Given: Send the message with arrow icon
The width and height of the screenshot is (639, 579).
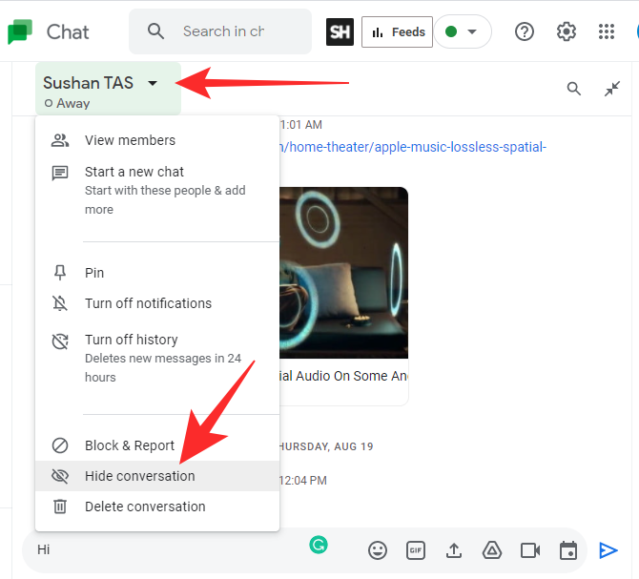Looking at the screenshot, I should [x=608, y=550].
